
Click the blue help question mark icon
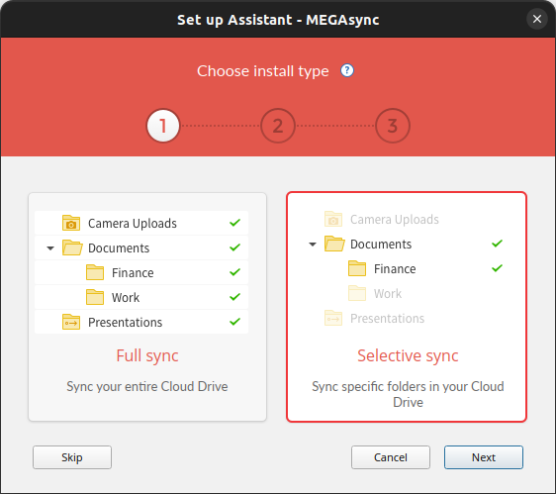(x=347, y=70)
